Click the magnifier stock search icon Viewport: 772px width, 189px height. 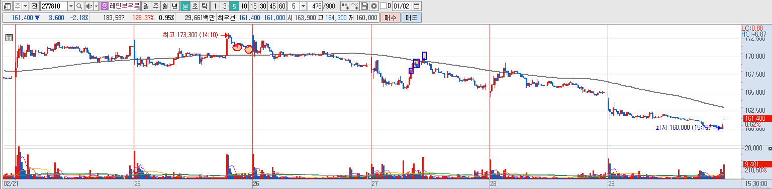tap(79, 6)
